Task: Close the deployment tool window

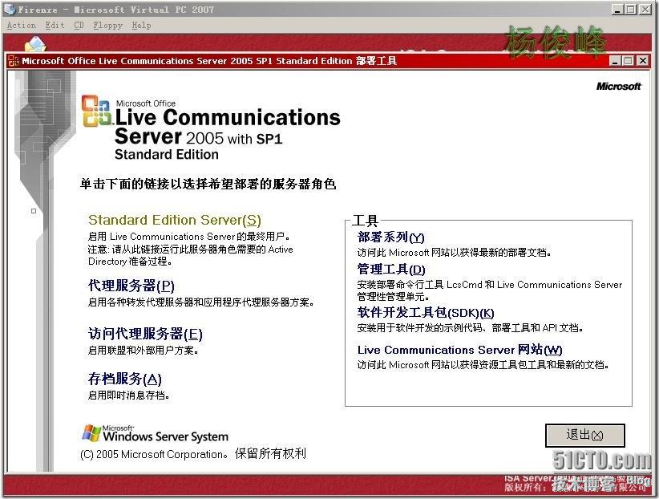Action: tap(643, 61)
